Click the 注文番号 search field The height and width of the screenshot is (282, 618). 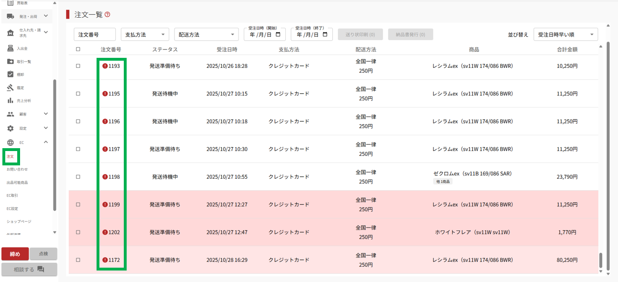(95, 34)
